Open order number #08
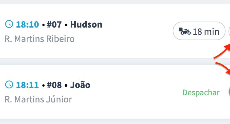The image size is (230, 124). [54, 85]
